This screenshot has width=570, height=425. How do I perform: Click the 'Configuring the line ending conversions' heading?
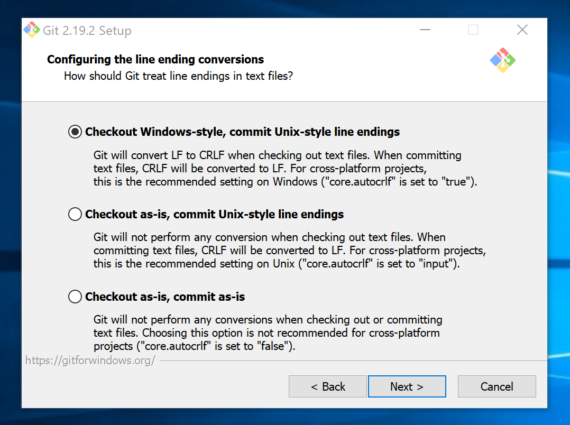tap(155, 59)
